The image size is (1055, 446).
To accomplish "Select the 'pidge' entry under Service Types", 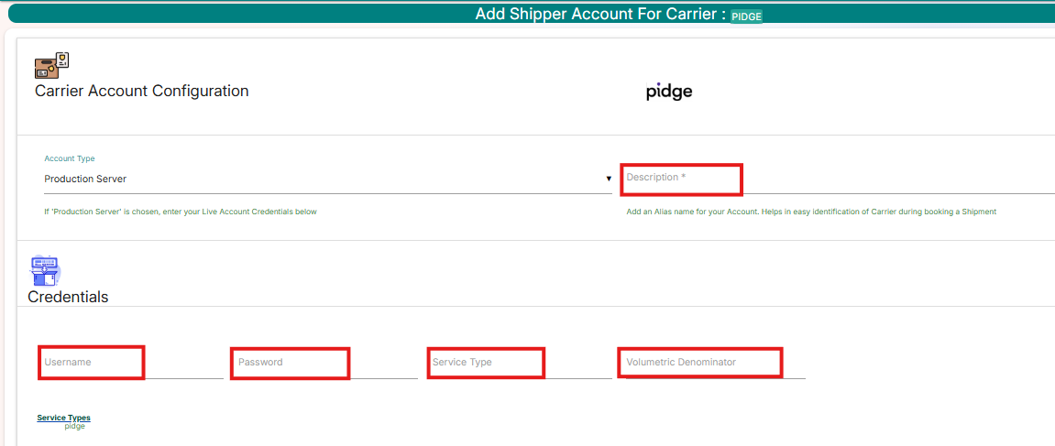I will (x=74, y=426).
